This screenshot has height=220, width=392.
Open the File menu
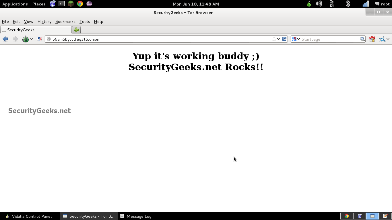[5, 21]
